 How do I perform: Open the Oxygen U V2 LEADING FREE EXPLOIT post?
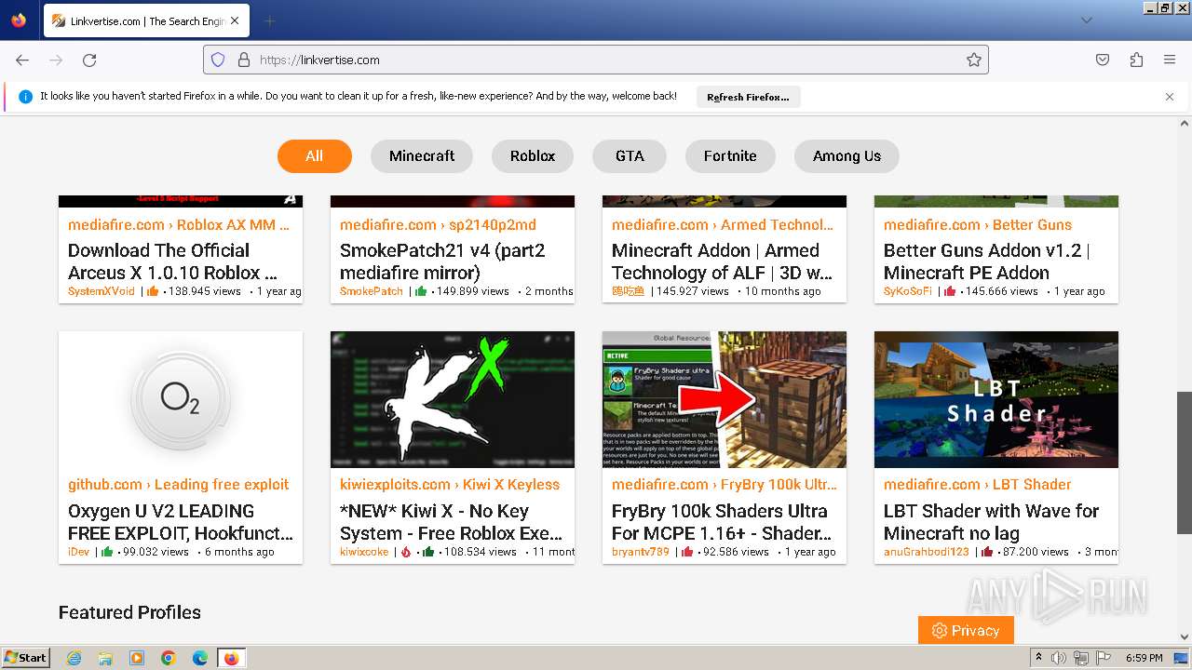click(181, 522)
